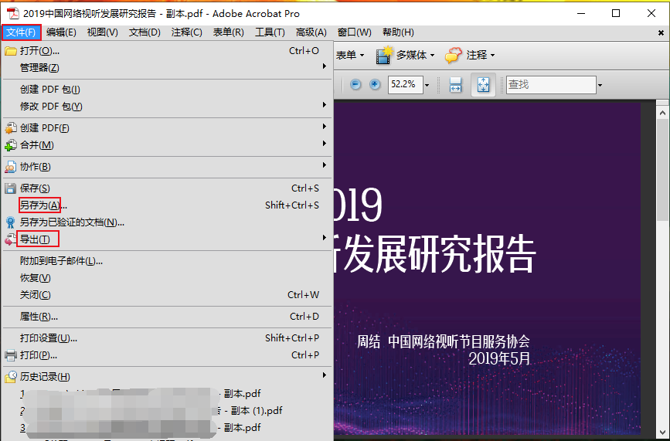Screen dimensions: 670x441
Task: Expand 修改 PDF 包(Y) submenu
Action: [167, 107]
